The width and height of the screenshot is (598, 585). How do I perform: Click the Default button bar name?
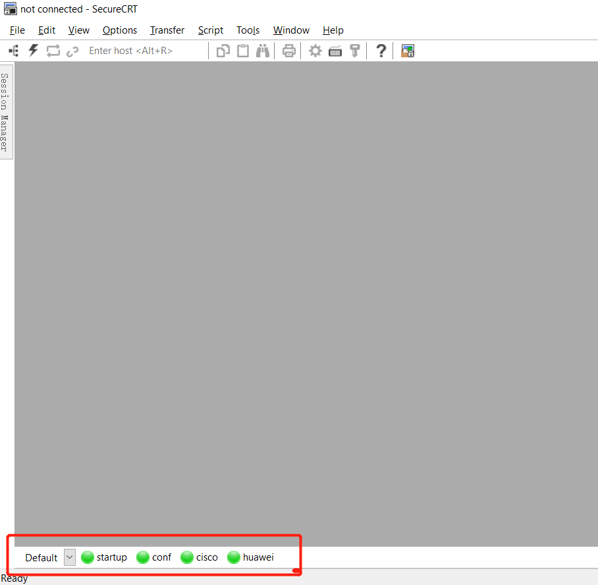click(x=41, y=557)
